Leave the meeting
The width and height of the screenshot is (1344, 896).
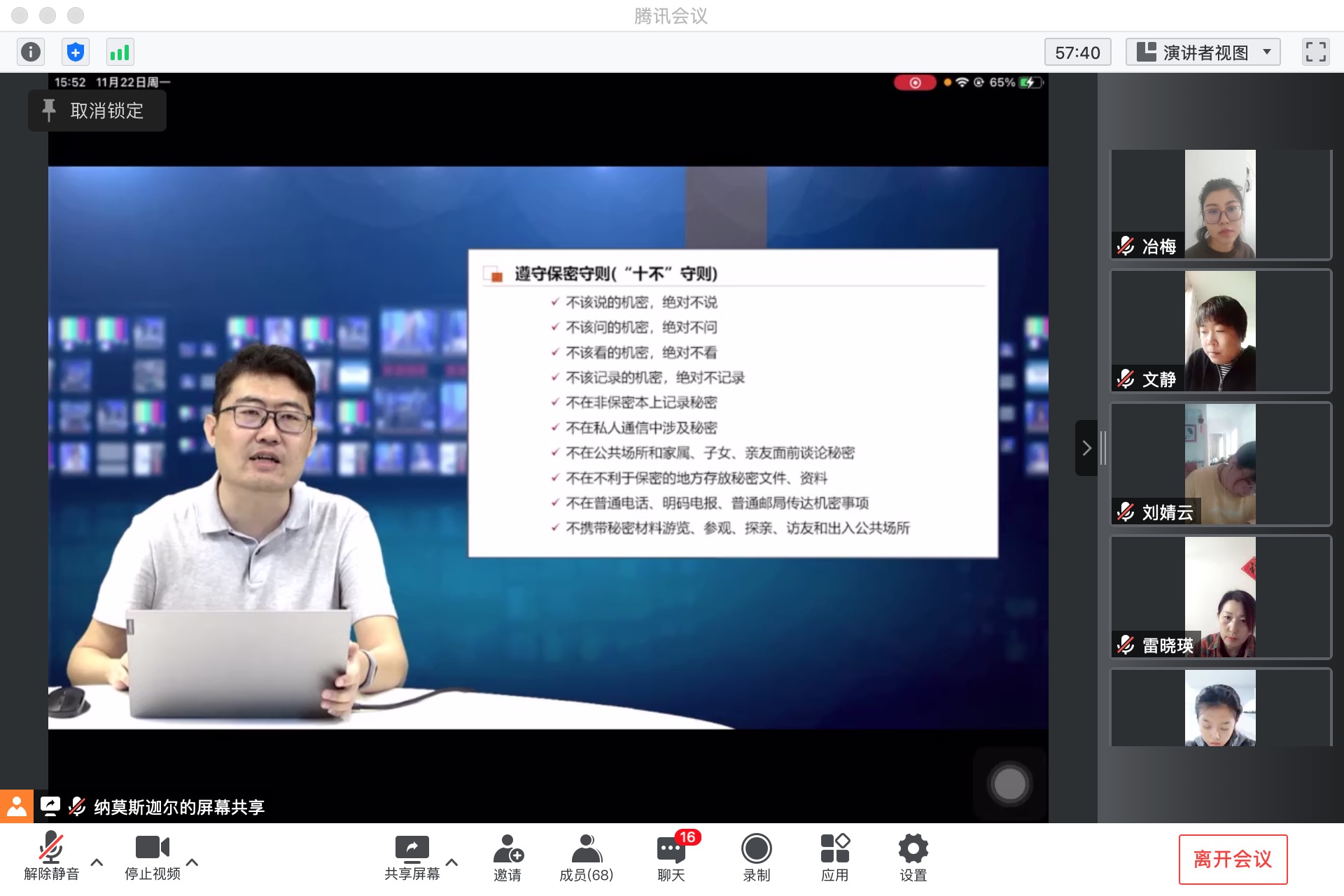(x=1232, y=859)
